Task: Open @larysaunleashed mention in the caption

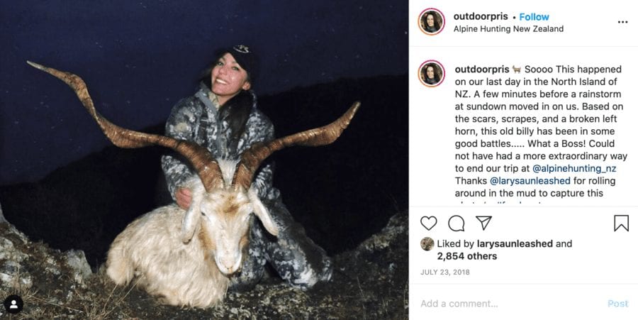Action: [x=530, y=181]
